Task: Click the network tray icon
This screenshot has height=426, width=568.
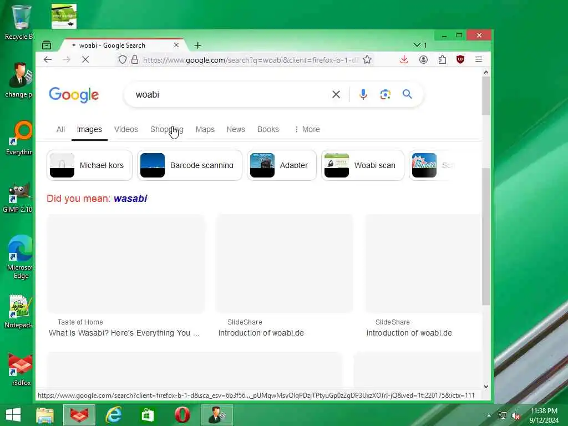Action: pyautogui.click(x=503, y=415)
